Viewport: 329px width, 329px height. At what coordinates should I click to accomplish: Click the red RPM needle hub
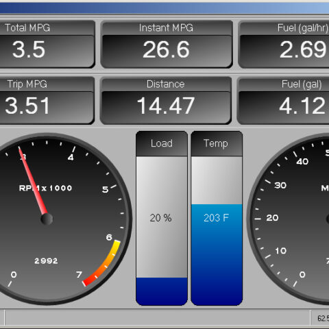pos(47,219)
